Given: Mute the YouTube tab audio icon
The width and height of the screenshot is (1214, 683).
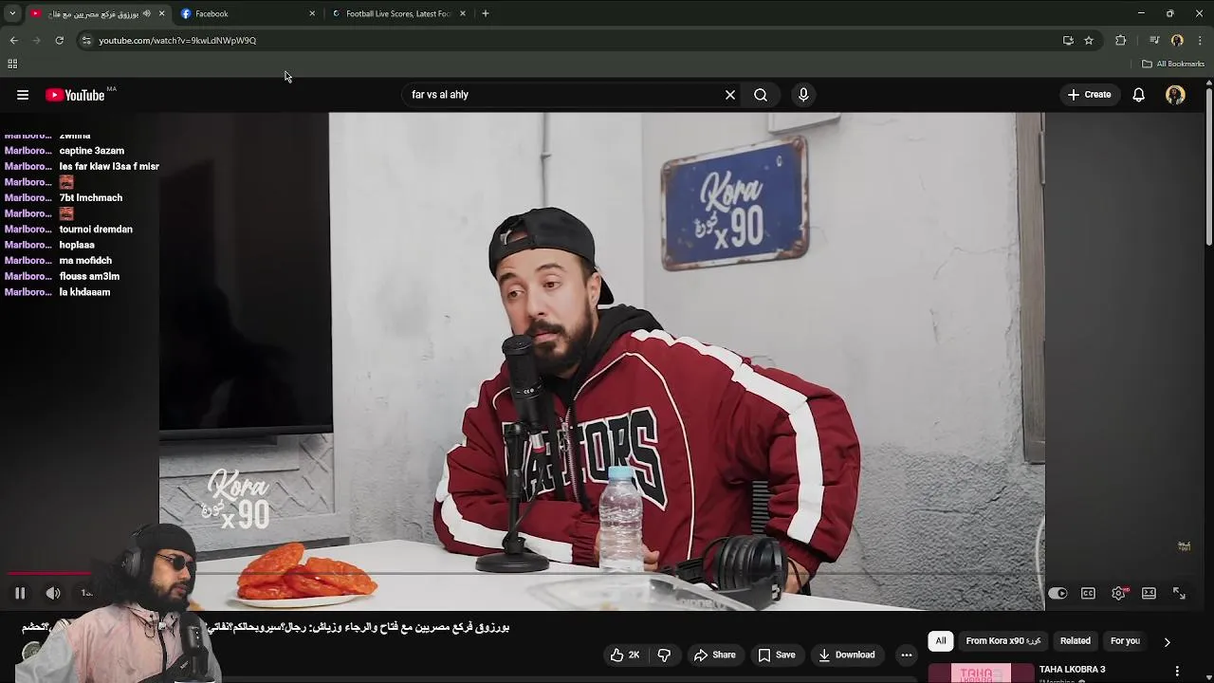Looking at the screenshot, I should tap(147, 13).
